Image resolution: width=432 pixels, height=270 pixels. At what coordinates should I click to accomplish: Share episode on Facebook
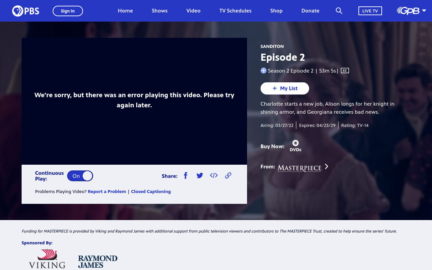click(186, 175)
